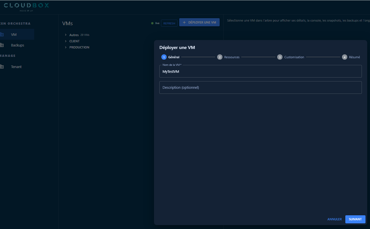Click the step 4 number circle
This screenshot has width=370, height=229.
344,57
